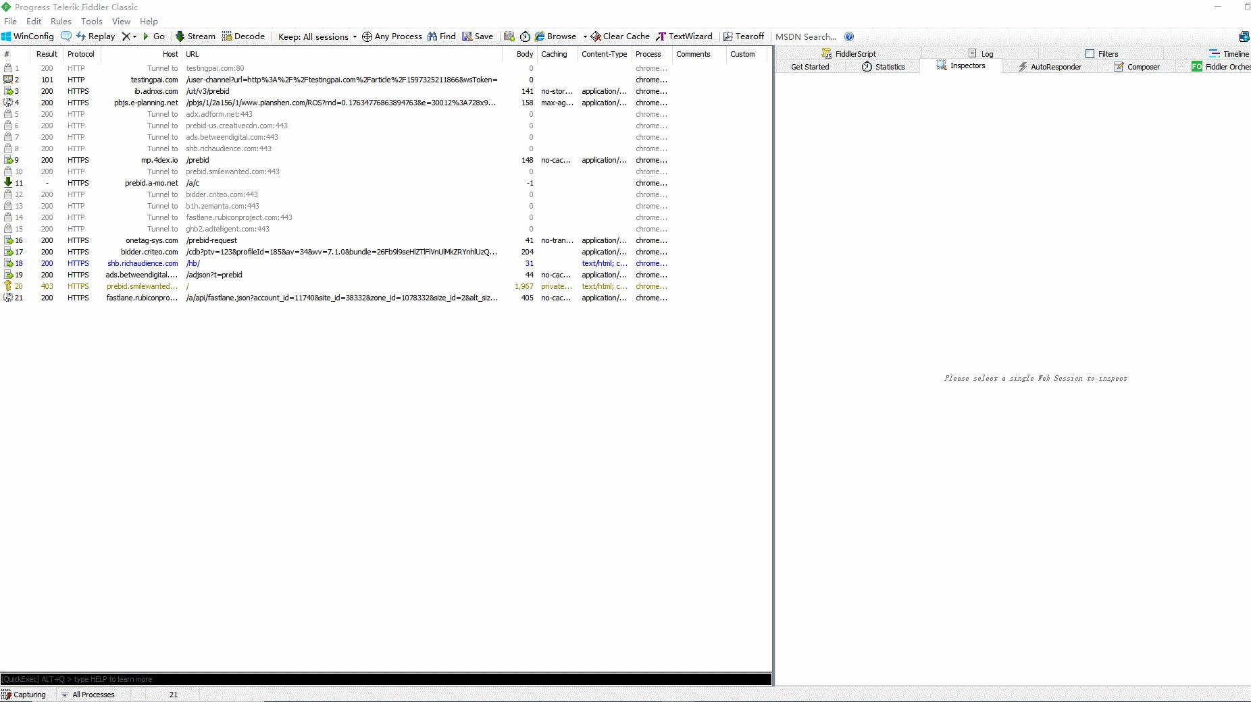Toggle Decode for sessions

[x=243, y=36]
